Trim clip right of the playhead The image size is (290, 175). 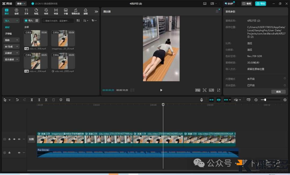pyautogui.click(x=46, y=100)
